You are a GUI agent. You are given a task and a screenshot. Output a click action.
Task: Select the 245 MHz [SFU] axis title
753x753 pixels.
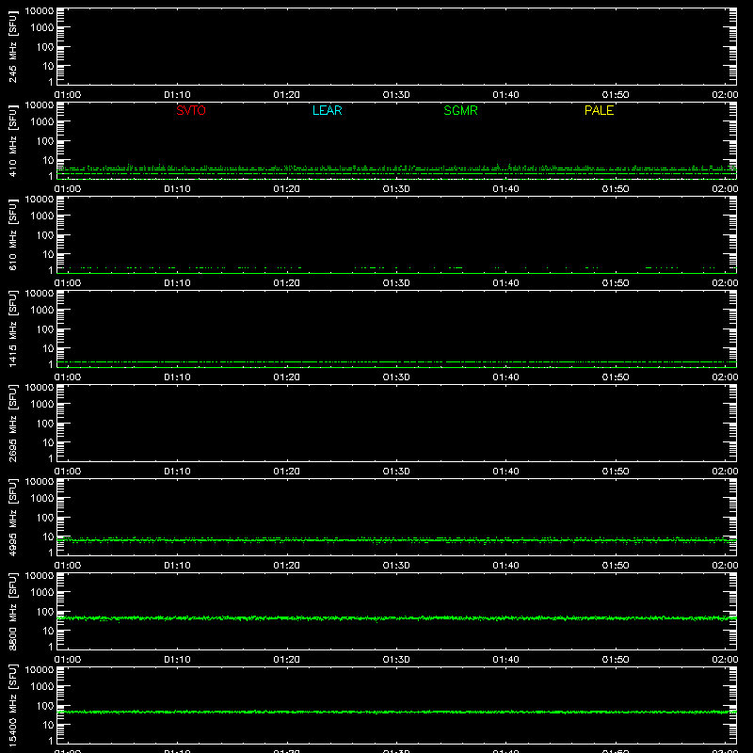click(12, 46)
